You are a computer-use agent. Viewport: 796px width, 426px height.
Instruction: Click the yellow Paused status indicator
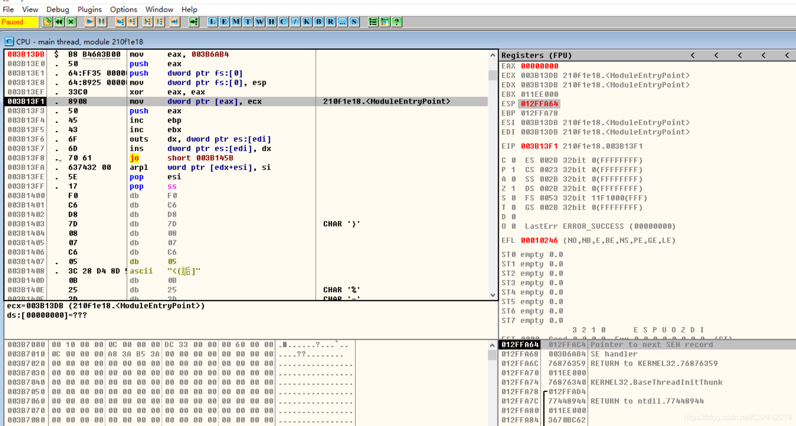19,22
